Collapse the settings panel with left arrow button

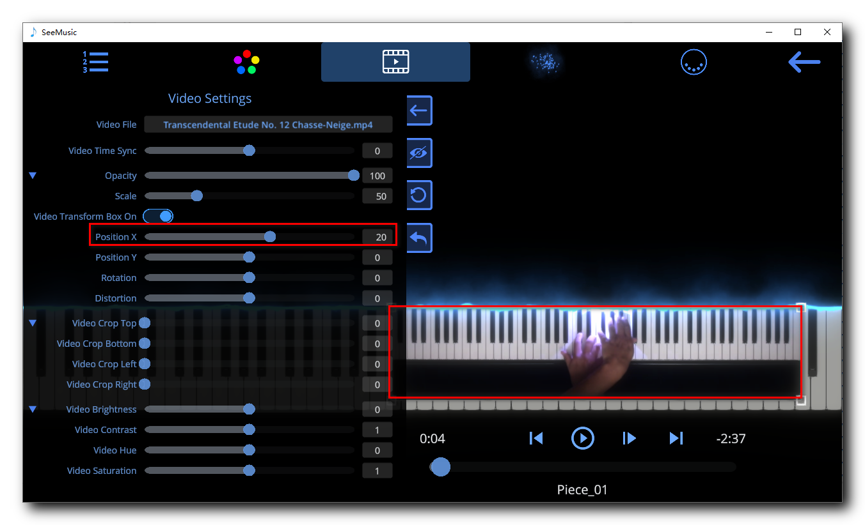coord(419,110)
